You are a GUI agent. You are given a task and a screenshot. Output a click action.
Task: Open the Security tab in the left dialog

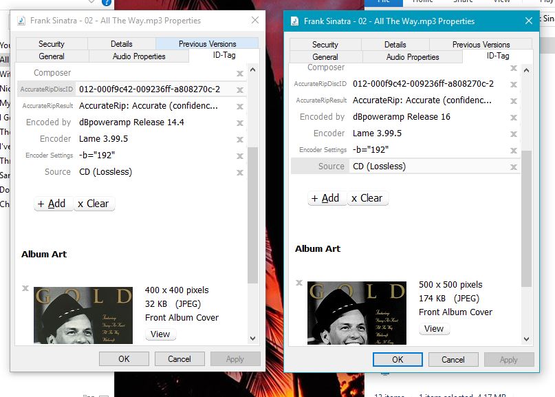(52, 44)
